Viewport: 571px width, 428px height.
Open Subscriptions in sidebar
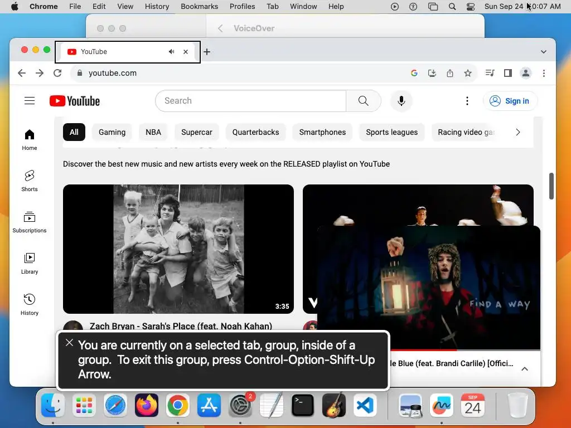click(x=30, y=222)
